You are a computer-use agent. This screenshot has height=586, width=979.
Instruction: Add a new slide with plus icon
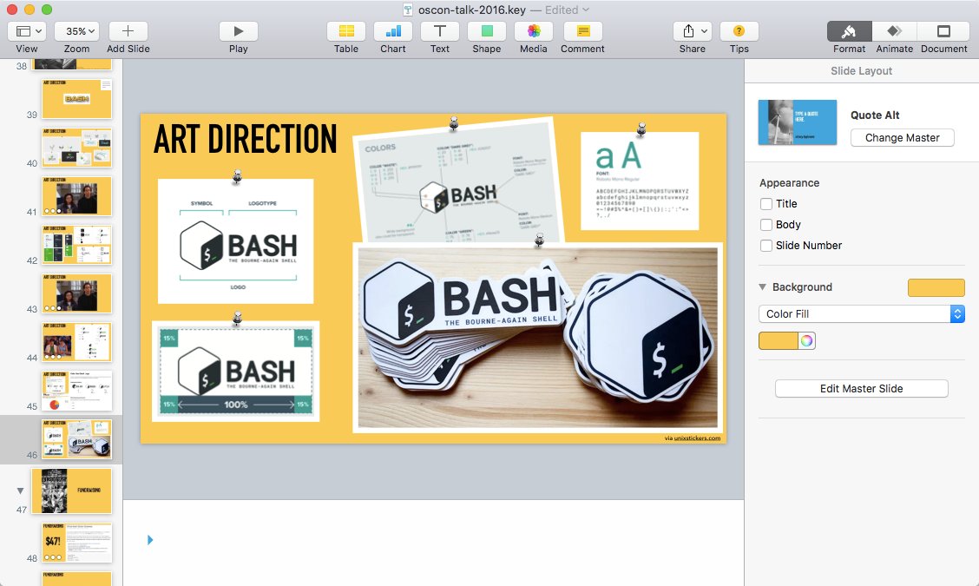click(128, 31)
